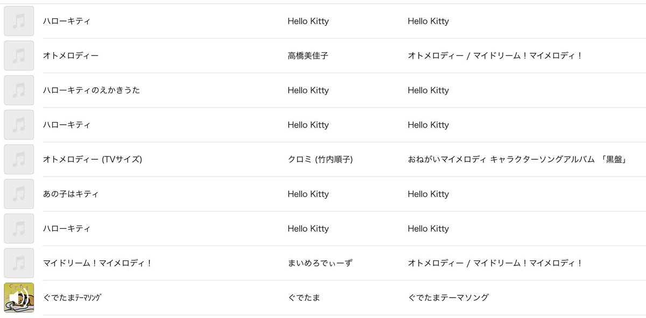The image size is (646, 318).
Task: Open artist 高橋美佳子
Action: coord(308,55)
